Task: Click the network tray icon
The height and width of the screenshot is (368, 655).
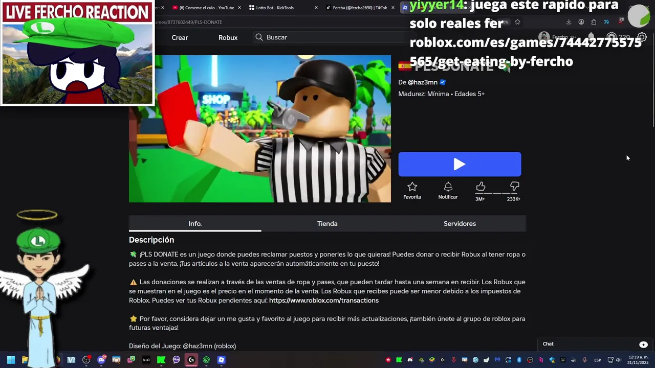Action: [610, 360]
